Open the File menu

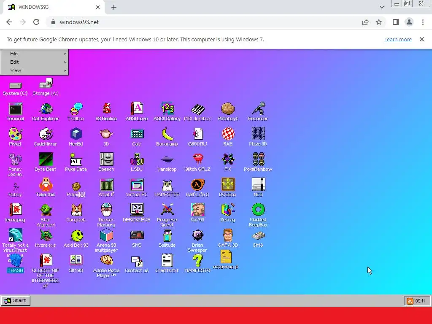[34, 54]
